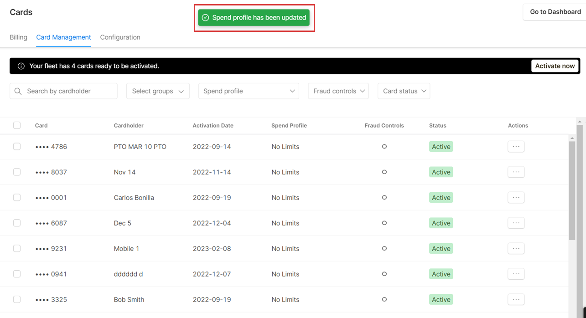
Task: Click activation date 2023-02-08
Action: click(x=212, y=249)
